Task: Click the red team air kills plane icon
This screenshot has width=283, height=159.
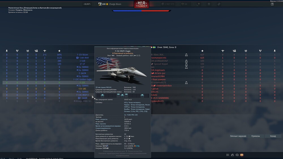Action: click(x=222, y=51)
